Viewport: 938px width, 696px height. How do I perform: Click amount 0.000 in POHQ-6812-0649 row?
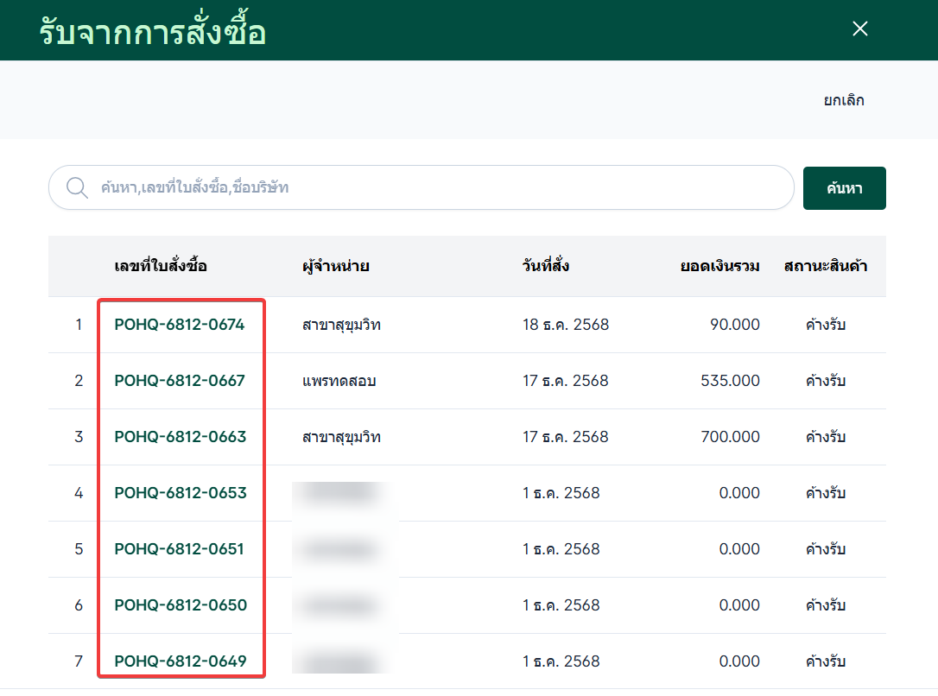click(739, 661)
